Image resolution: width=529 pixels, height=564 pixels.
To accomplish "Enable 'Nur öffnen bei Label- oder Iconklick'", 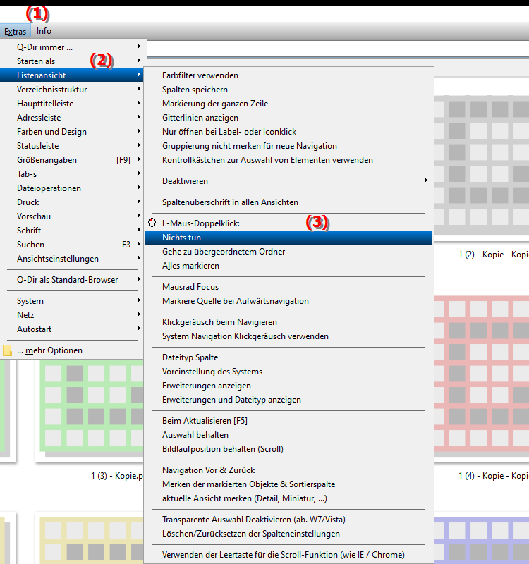I will click(x=288, y=132).
